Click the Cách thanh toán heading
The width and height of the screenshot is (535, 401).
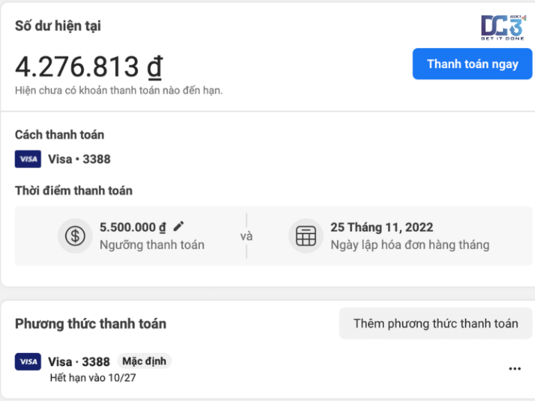pyautogui.click(x=59, y=134)
